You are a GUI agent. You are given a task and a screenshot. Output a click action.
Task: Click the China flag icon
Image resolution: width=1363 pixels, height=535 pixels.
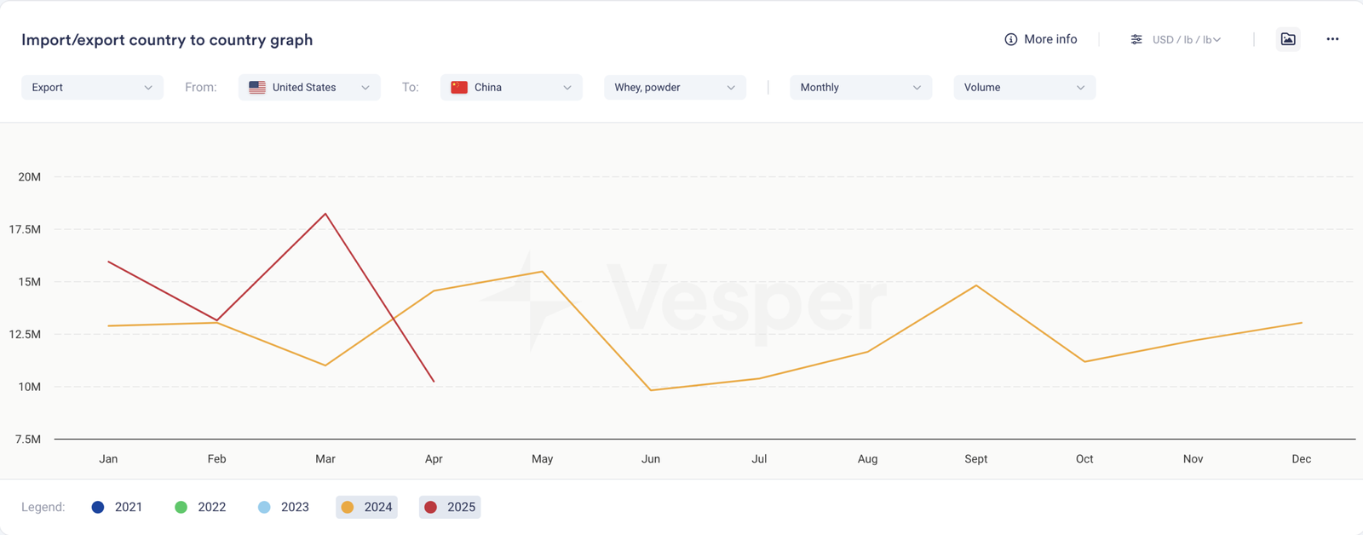pos(459,87)
